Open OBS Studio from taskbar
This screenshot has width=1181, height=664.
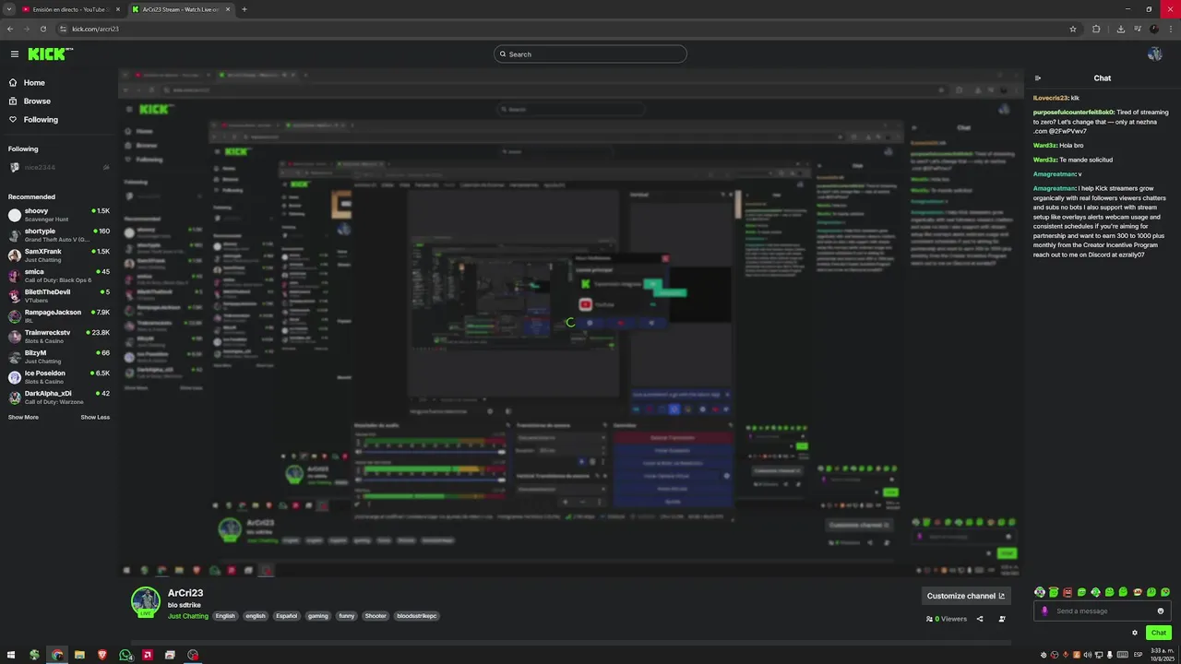click(193, 655)
